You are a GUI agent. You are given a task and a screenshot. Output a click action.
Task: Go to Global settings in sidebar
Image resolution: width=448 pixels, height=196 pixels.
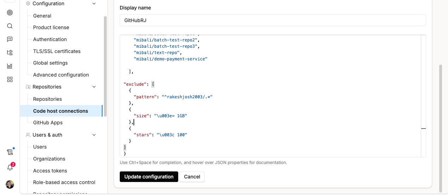(50, 63)
